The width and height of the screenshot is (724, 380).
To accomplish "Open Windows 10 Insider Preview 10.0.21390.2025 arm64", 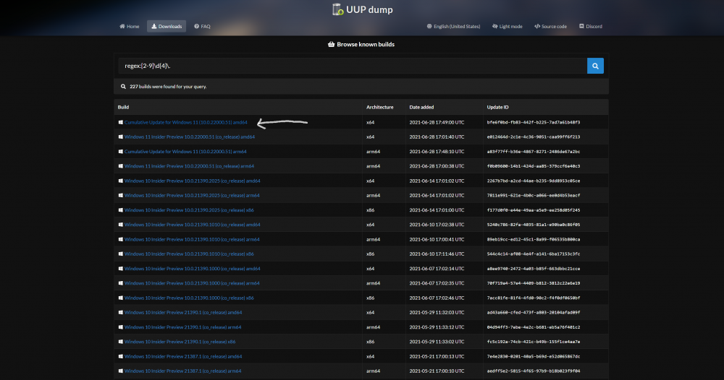I will [x=192, y=195].
